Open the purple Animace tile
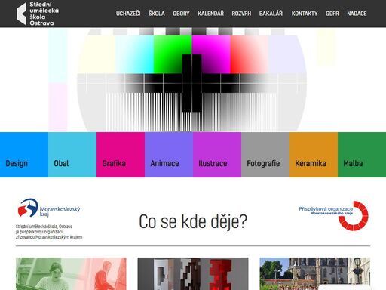This screenshot has height=290, width=386. [169, 155]
